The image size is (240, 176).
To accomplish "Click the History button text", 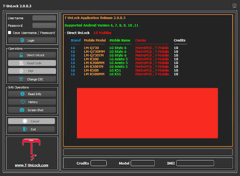I will (x=33, y=102).
